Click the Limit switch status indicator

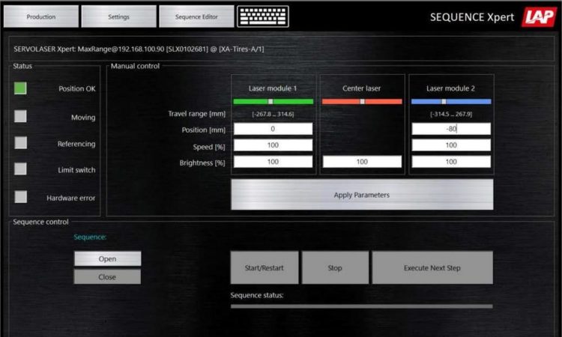click(x=20, y=168)
